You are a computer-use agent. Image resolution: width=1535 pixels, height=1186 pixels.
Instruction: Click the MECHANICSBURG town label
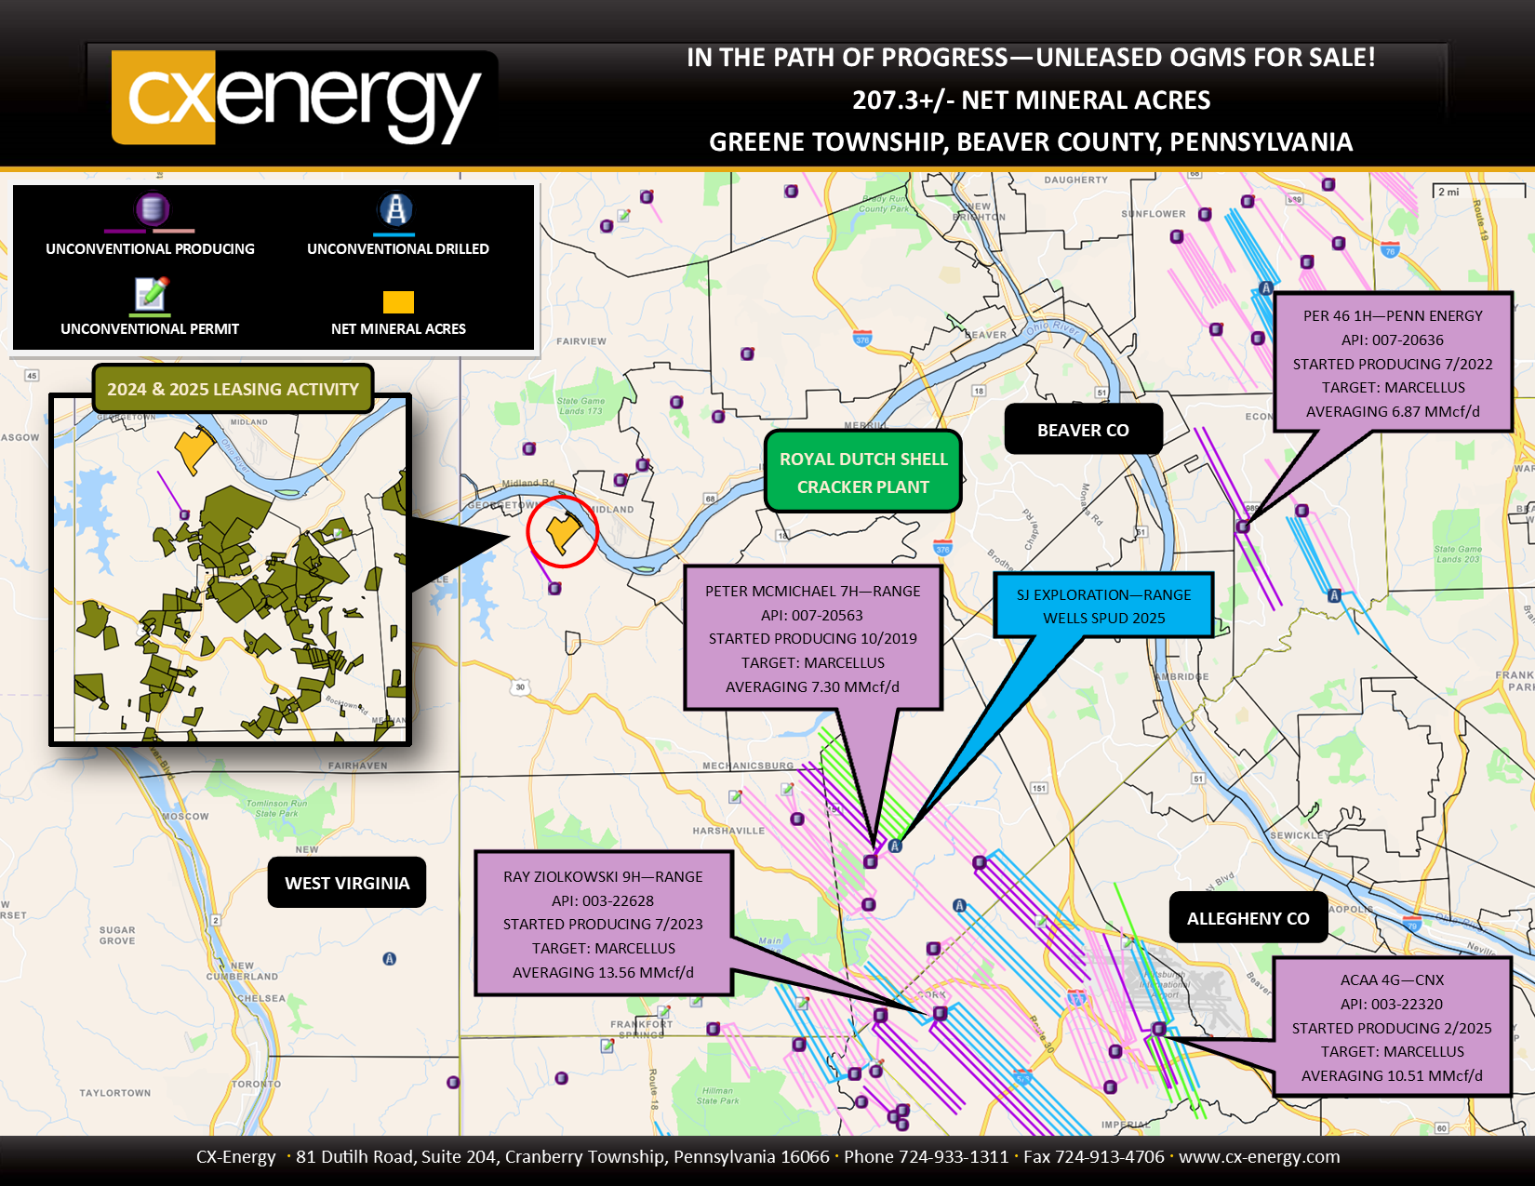748,766
